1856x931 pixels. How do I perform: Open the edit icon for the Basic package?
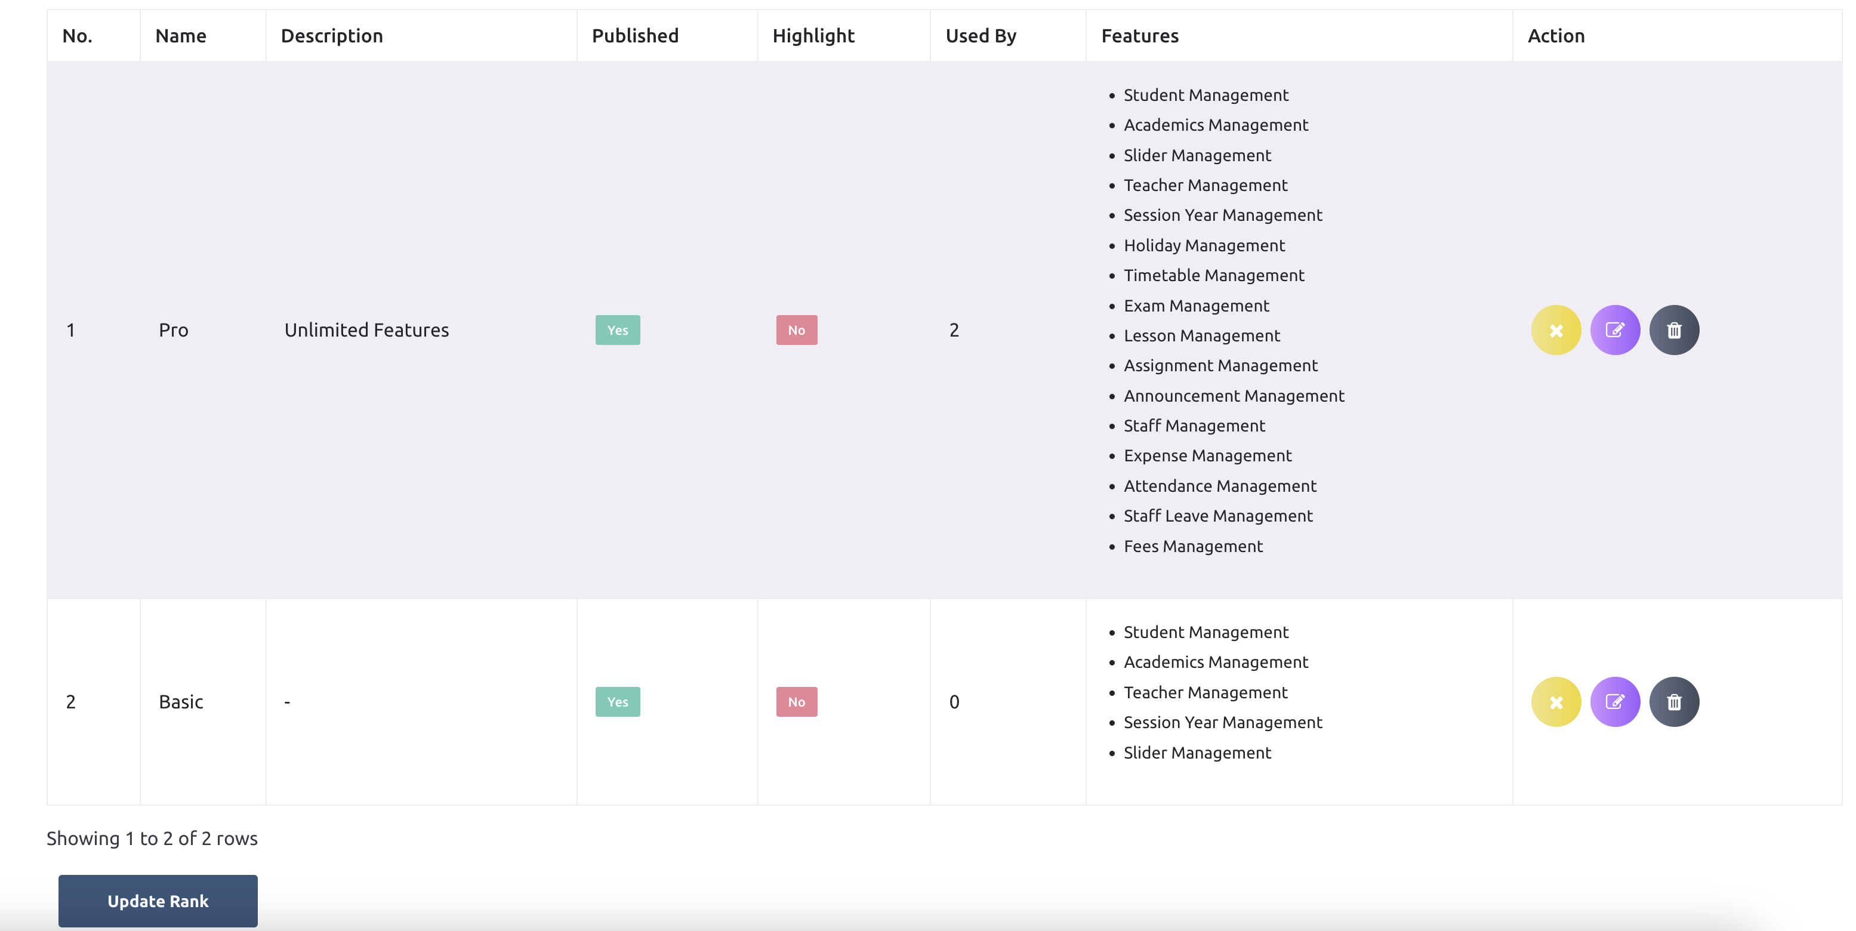pos(1615,701)
